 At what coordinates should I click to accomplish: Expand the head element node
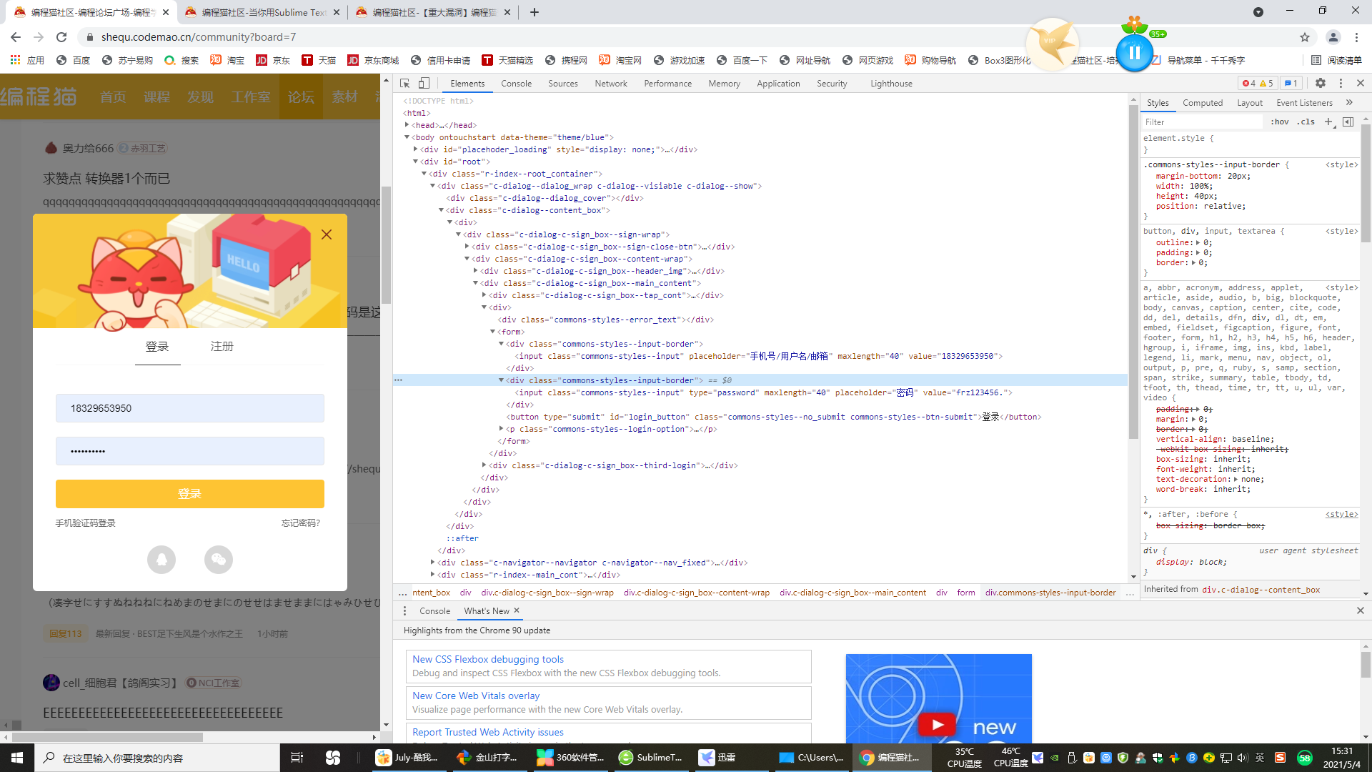407,125
